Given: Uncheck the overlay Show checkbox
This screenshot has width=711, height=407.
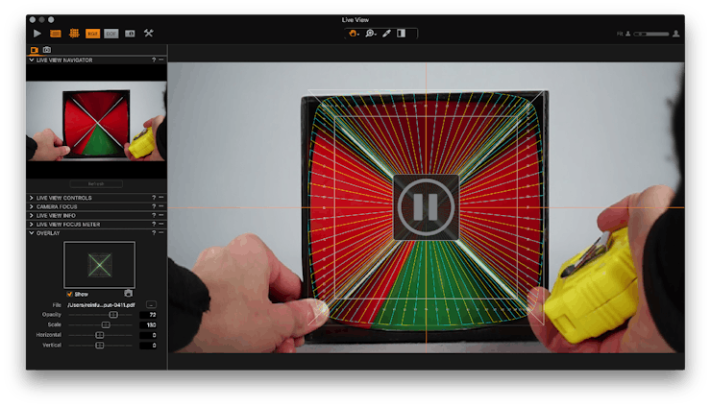Looking at the screenshot, I should (x=68, y=294).
